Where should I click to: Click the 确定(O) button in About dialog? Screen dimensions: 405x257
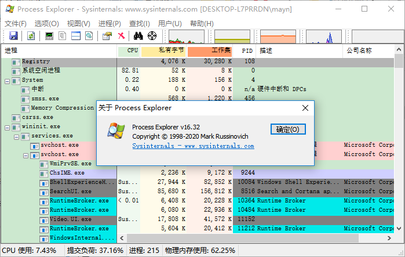coord(288,129)
